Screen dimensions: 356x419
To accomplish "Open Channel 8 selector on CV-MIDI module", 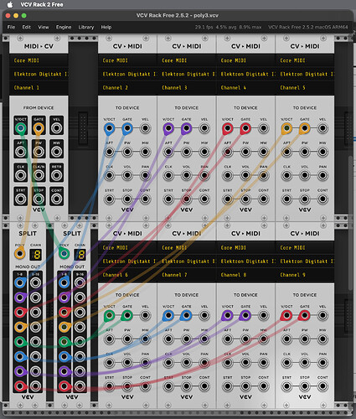I will tap(245, 275).
